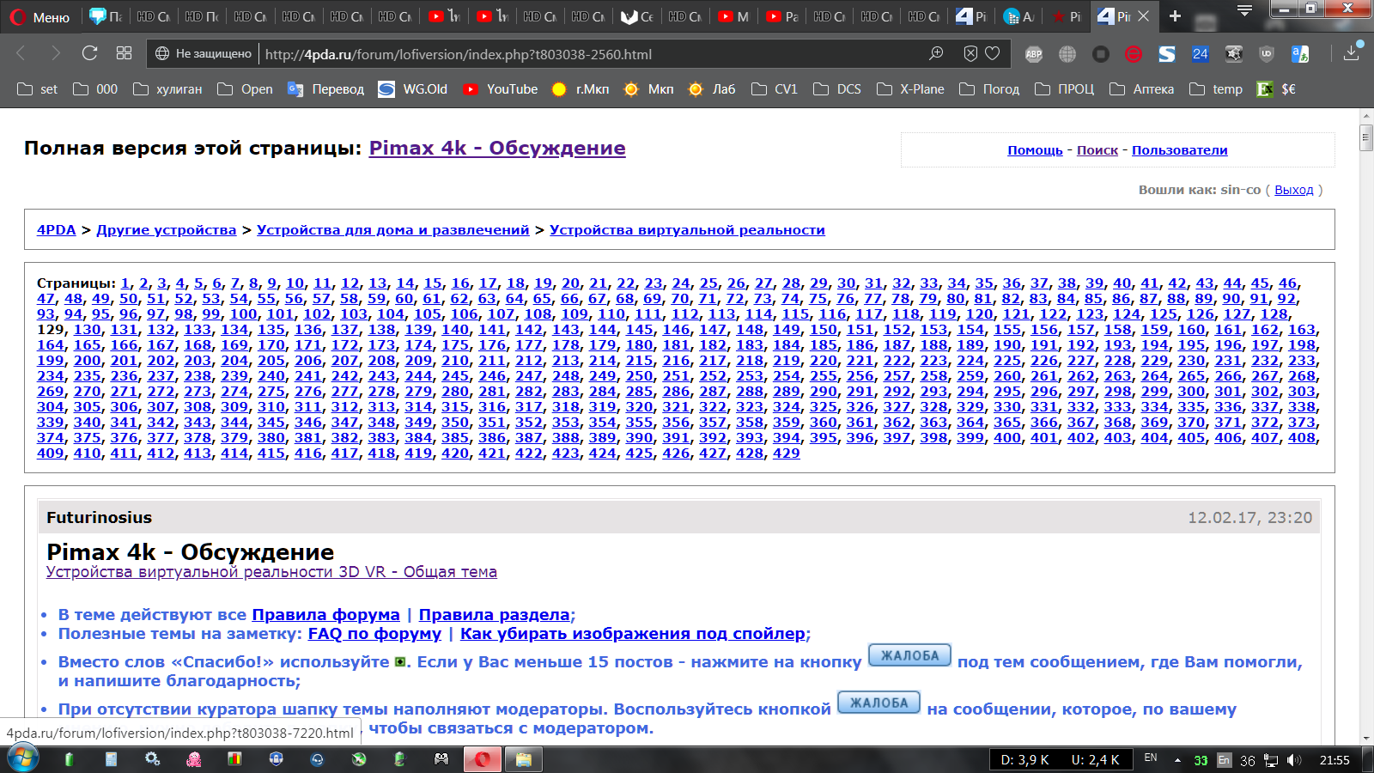Go forward in browser history
The width and height of the screenshot is (1374, 773).
56,53
